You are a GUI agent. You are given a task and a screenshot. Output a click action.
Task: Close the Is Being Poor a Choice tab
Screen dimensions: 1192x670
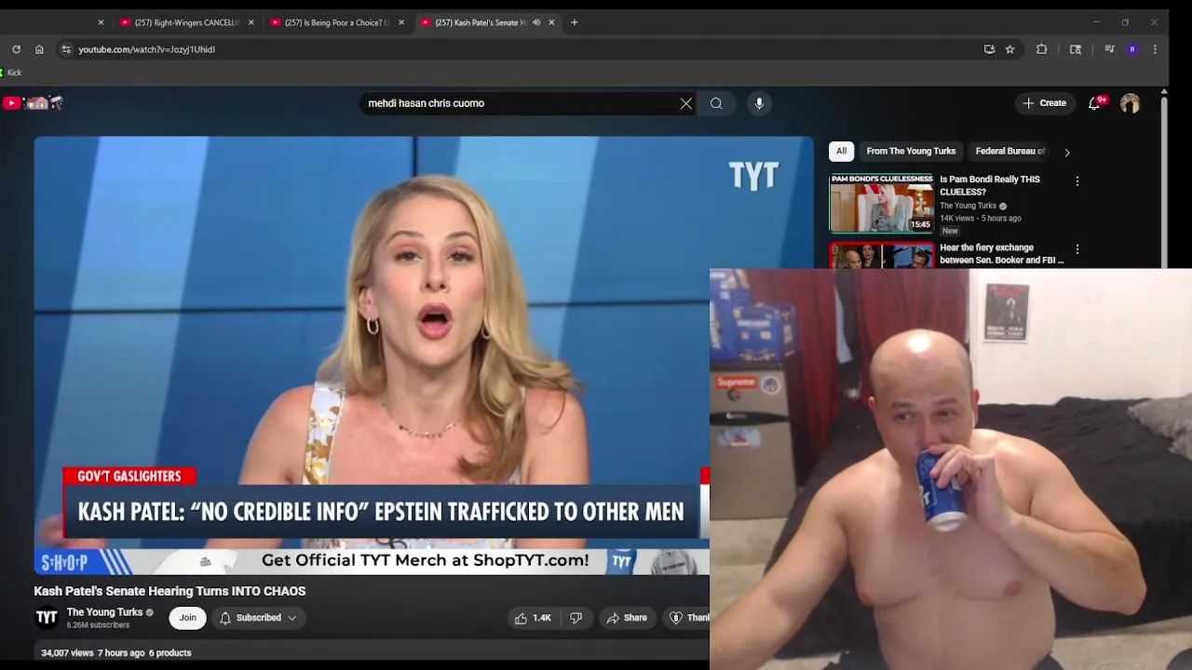coord(401,22)
